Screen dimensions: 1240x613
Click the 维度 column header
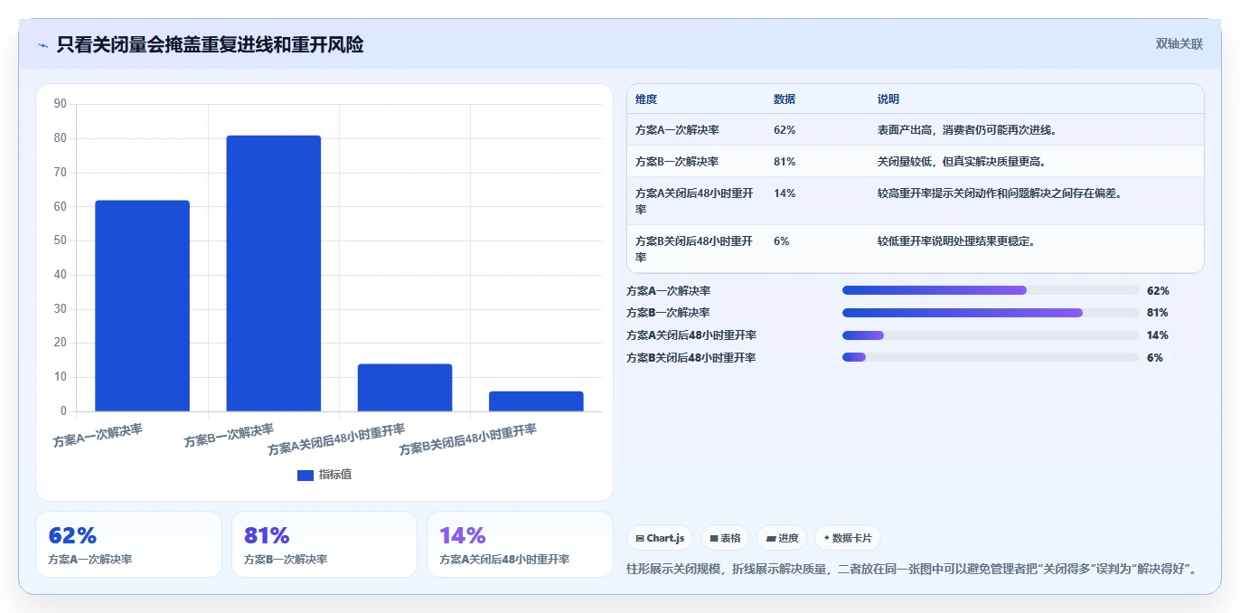[646, 99]
